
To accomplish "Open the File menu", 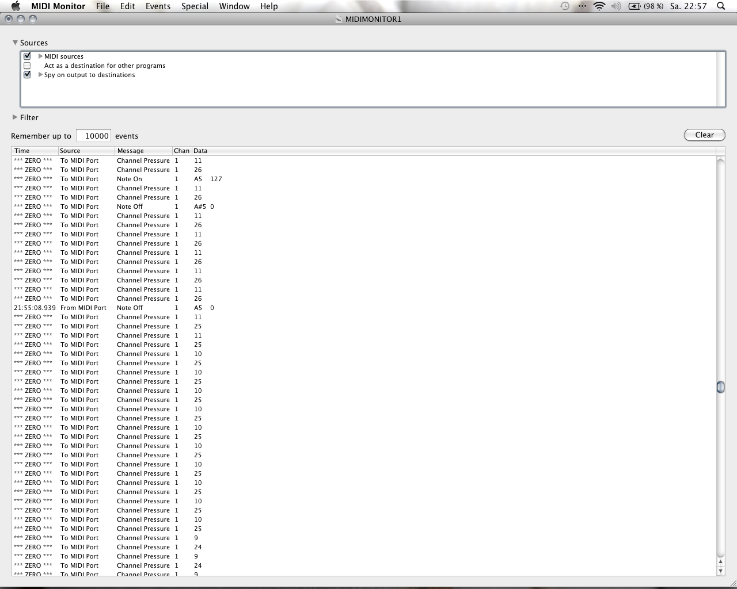I will [103, 6].
